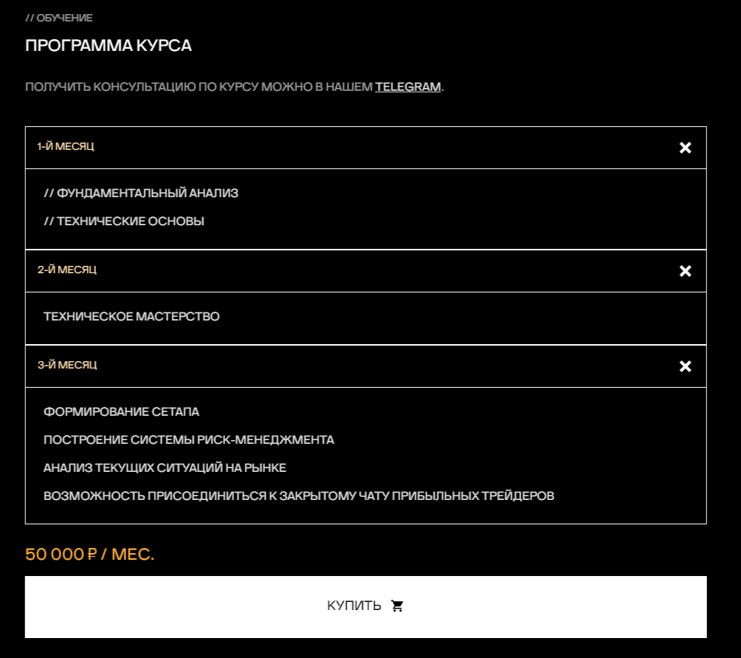Collapse the 3-Й МЕСЯЦ section header
Viewport: 741px width, 658px height.
[67, 366]
